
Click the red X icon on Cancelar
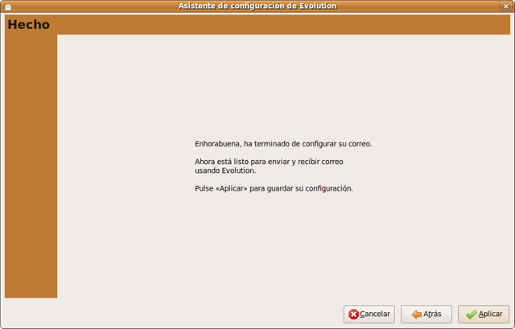pos(353,315)
